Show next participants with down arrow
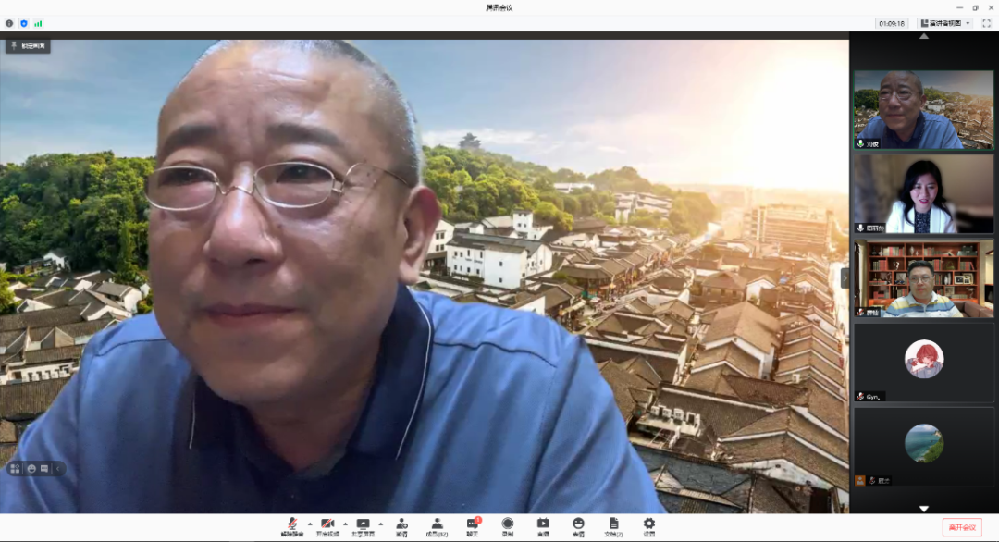This screenshot has height=542, width=999. [924, 509]
